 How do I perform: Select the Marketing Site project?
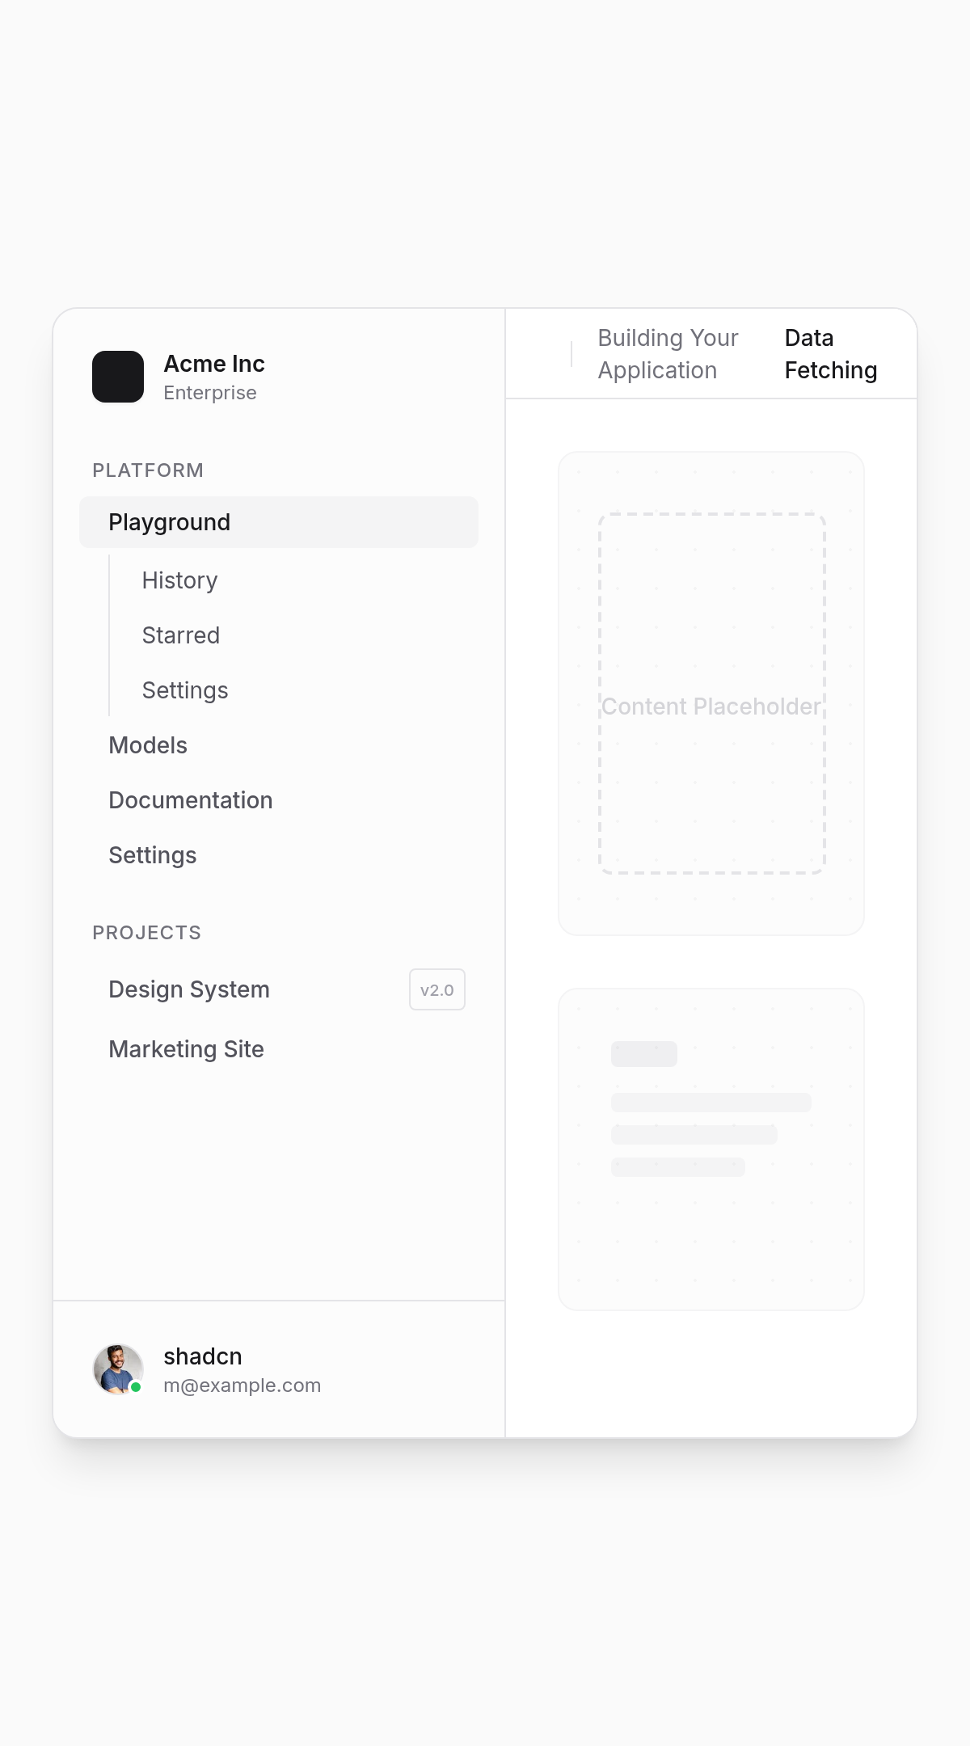[186, 1048]
